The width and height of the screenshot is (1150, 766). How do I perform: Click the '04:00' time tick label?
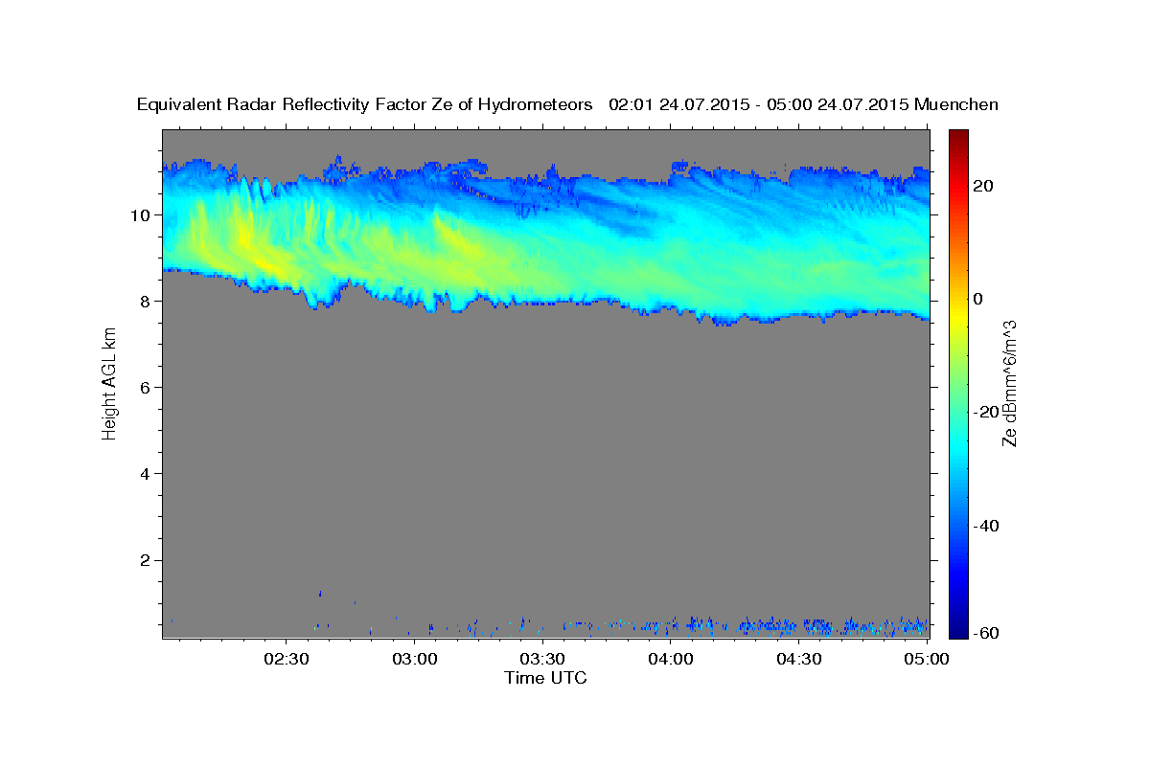coord(671,659)
